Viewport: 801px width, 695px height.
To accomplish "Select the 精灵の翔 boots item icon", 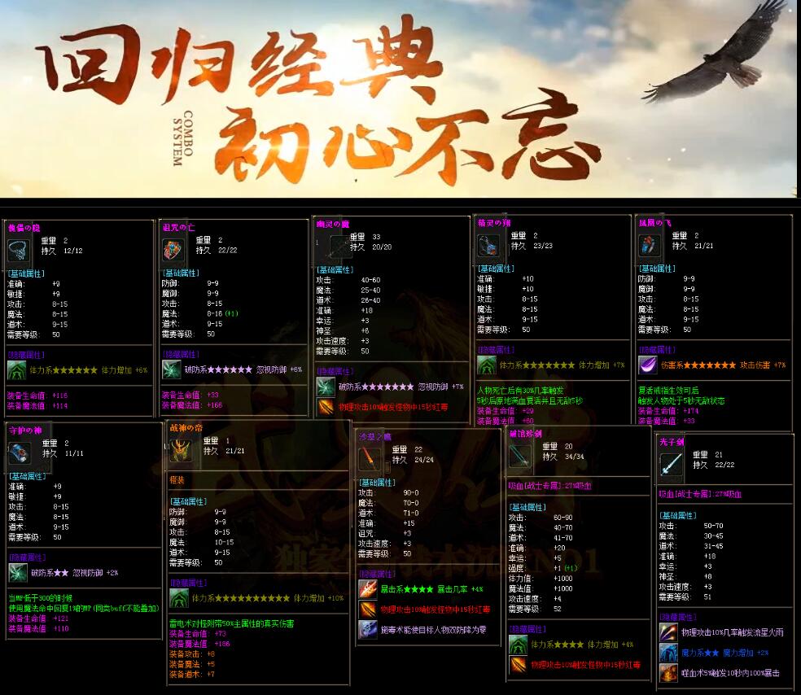I will (491, 245).
